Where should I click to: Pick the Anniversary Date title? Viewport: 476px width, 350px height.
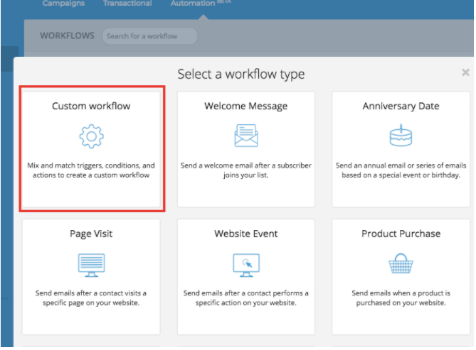click(x=401, y=106)
